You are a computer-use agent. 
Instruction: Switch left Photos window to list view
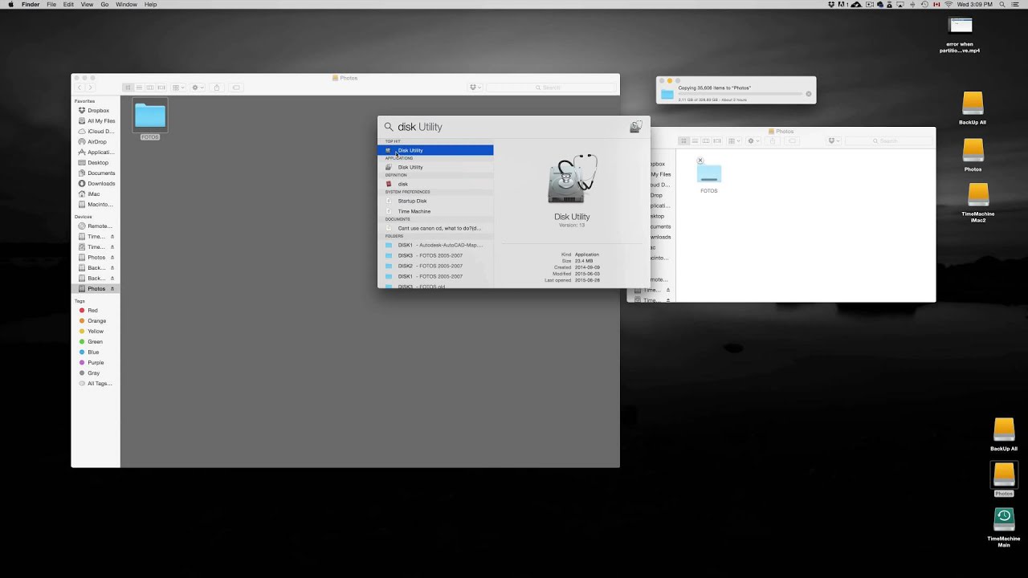click(x=139, y=88)
